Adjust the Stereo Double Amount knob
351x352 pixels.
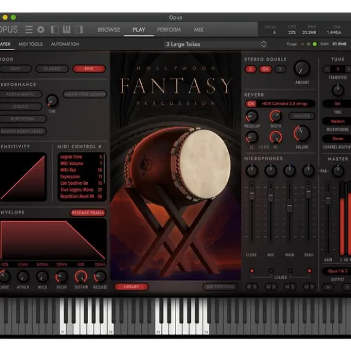[302, 68]
